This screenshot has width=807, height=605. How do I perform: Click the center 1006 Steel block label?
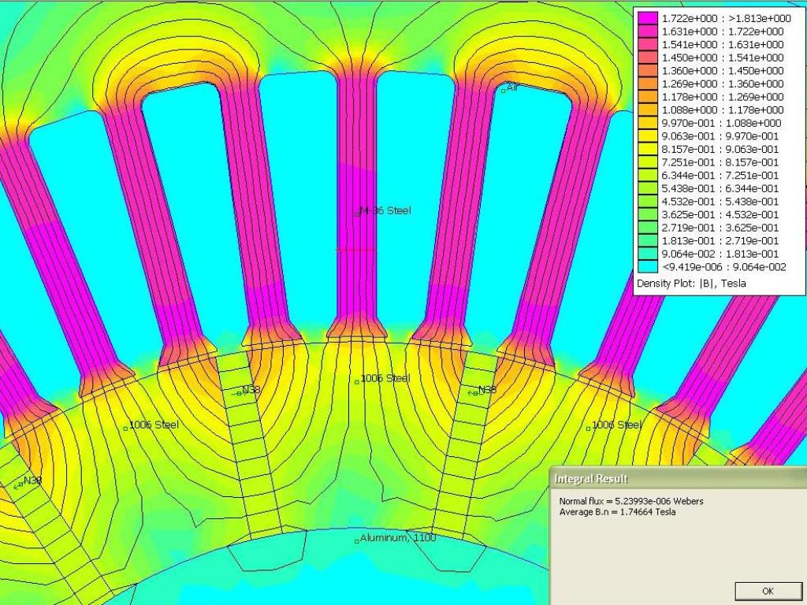[357, 380]
